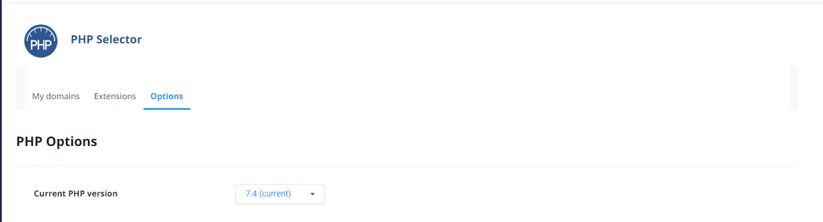Click the "Current PHP version" label
The image size is (823, 222).
[75, 194]
